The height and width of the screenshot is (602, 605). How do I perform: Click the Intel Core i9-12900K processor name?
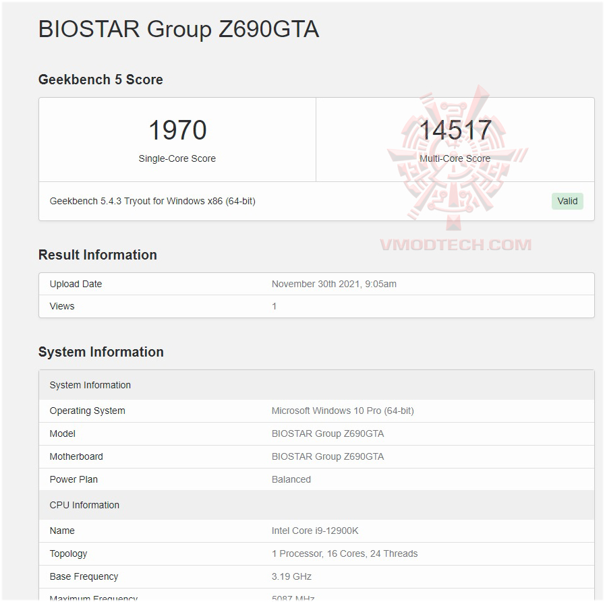click(x=315, y=531)
